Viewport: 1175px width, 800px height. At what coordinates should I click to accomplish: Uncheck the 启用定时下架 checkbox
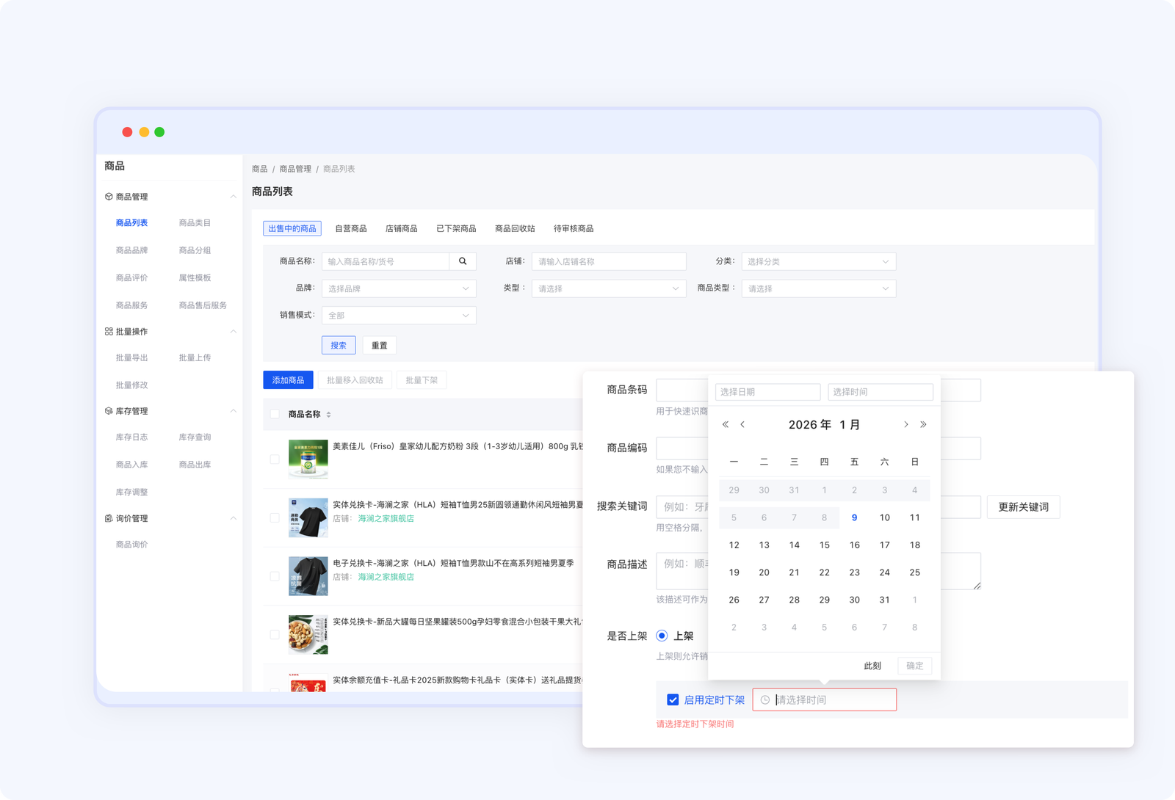tap(672, 700)
